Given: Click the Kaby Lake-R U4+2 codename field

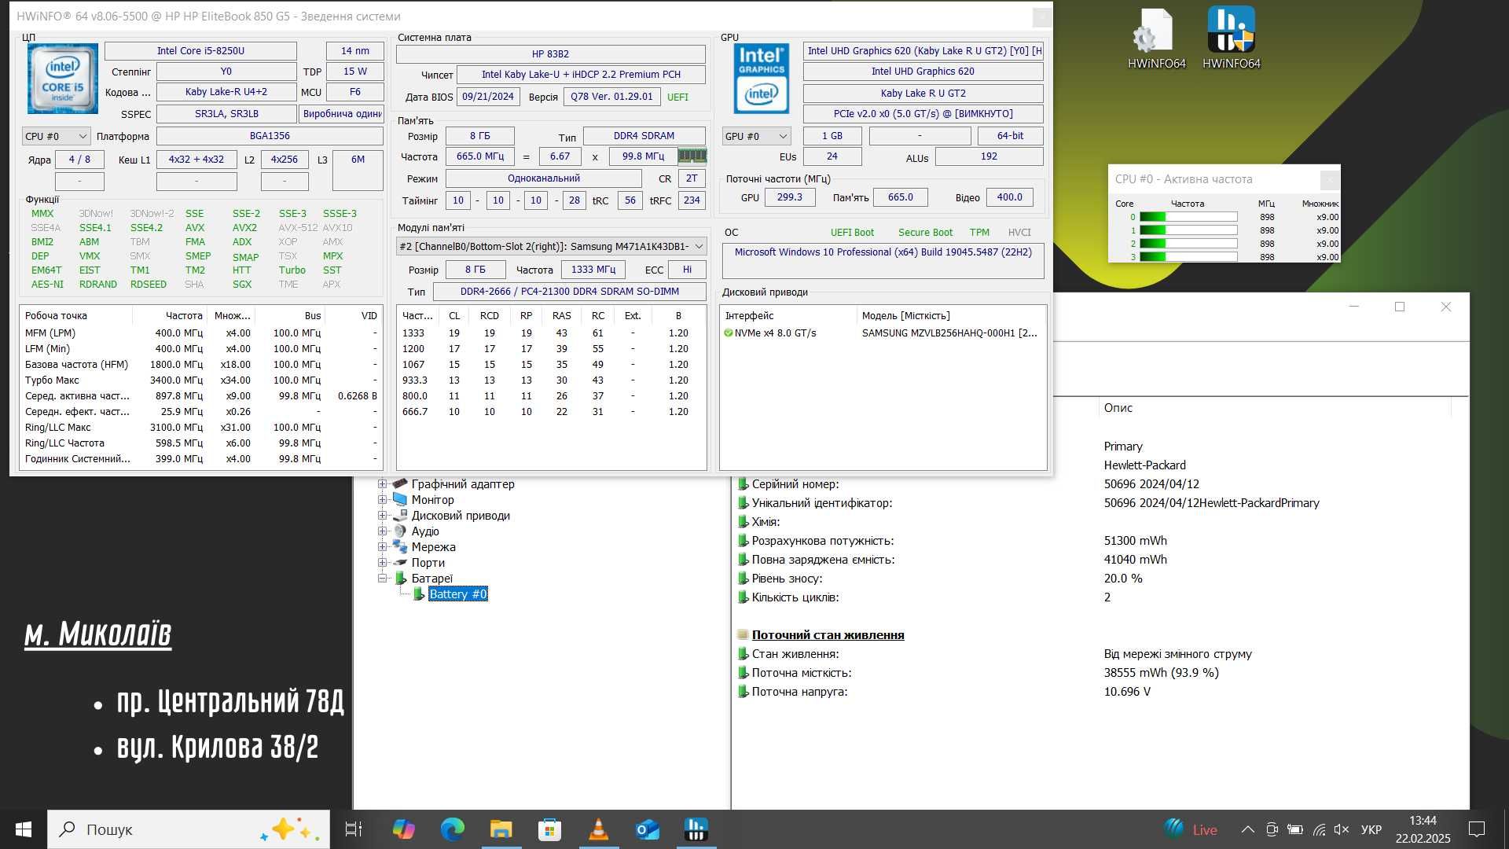Looking at the screenshot, I should pyautogui.click(x=226, y=92).
